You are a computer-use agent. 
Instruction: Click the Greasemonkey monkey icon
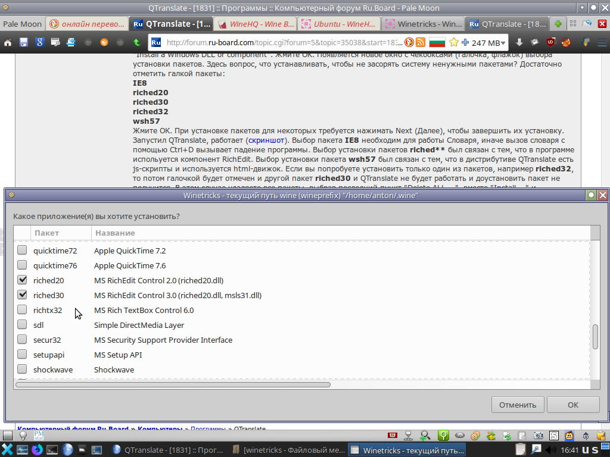click(x=569, y=436)
